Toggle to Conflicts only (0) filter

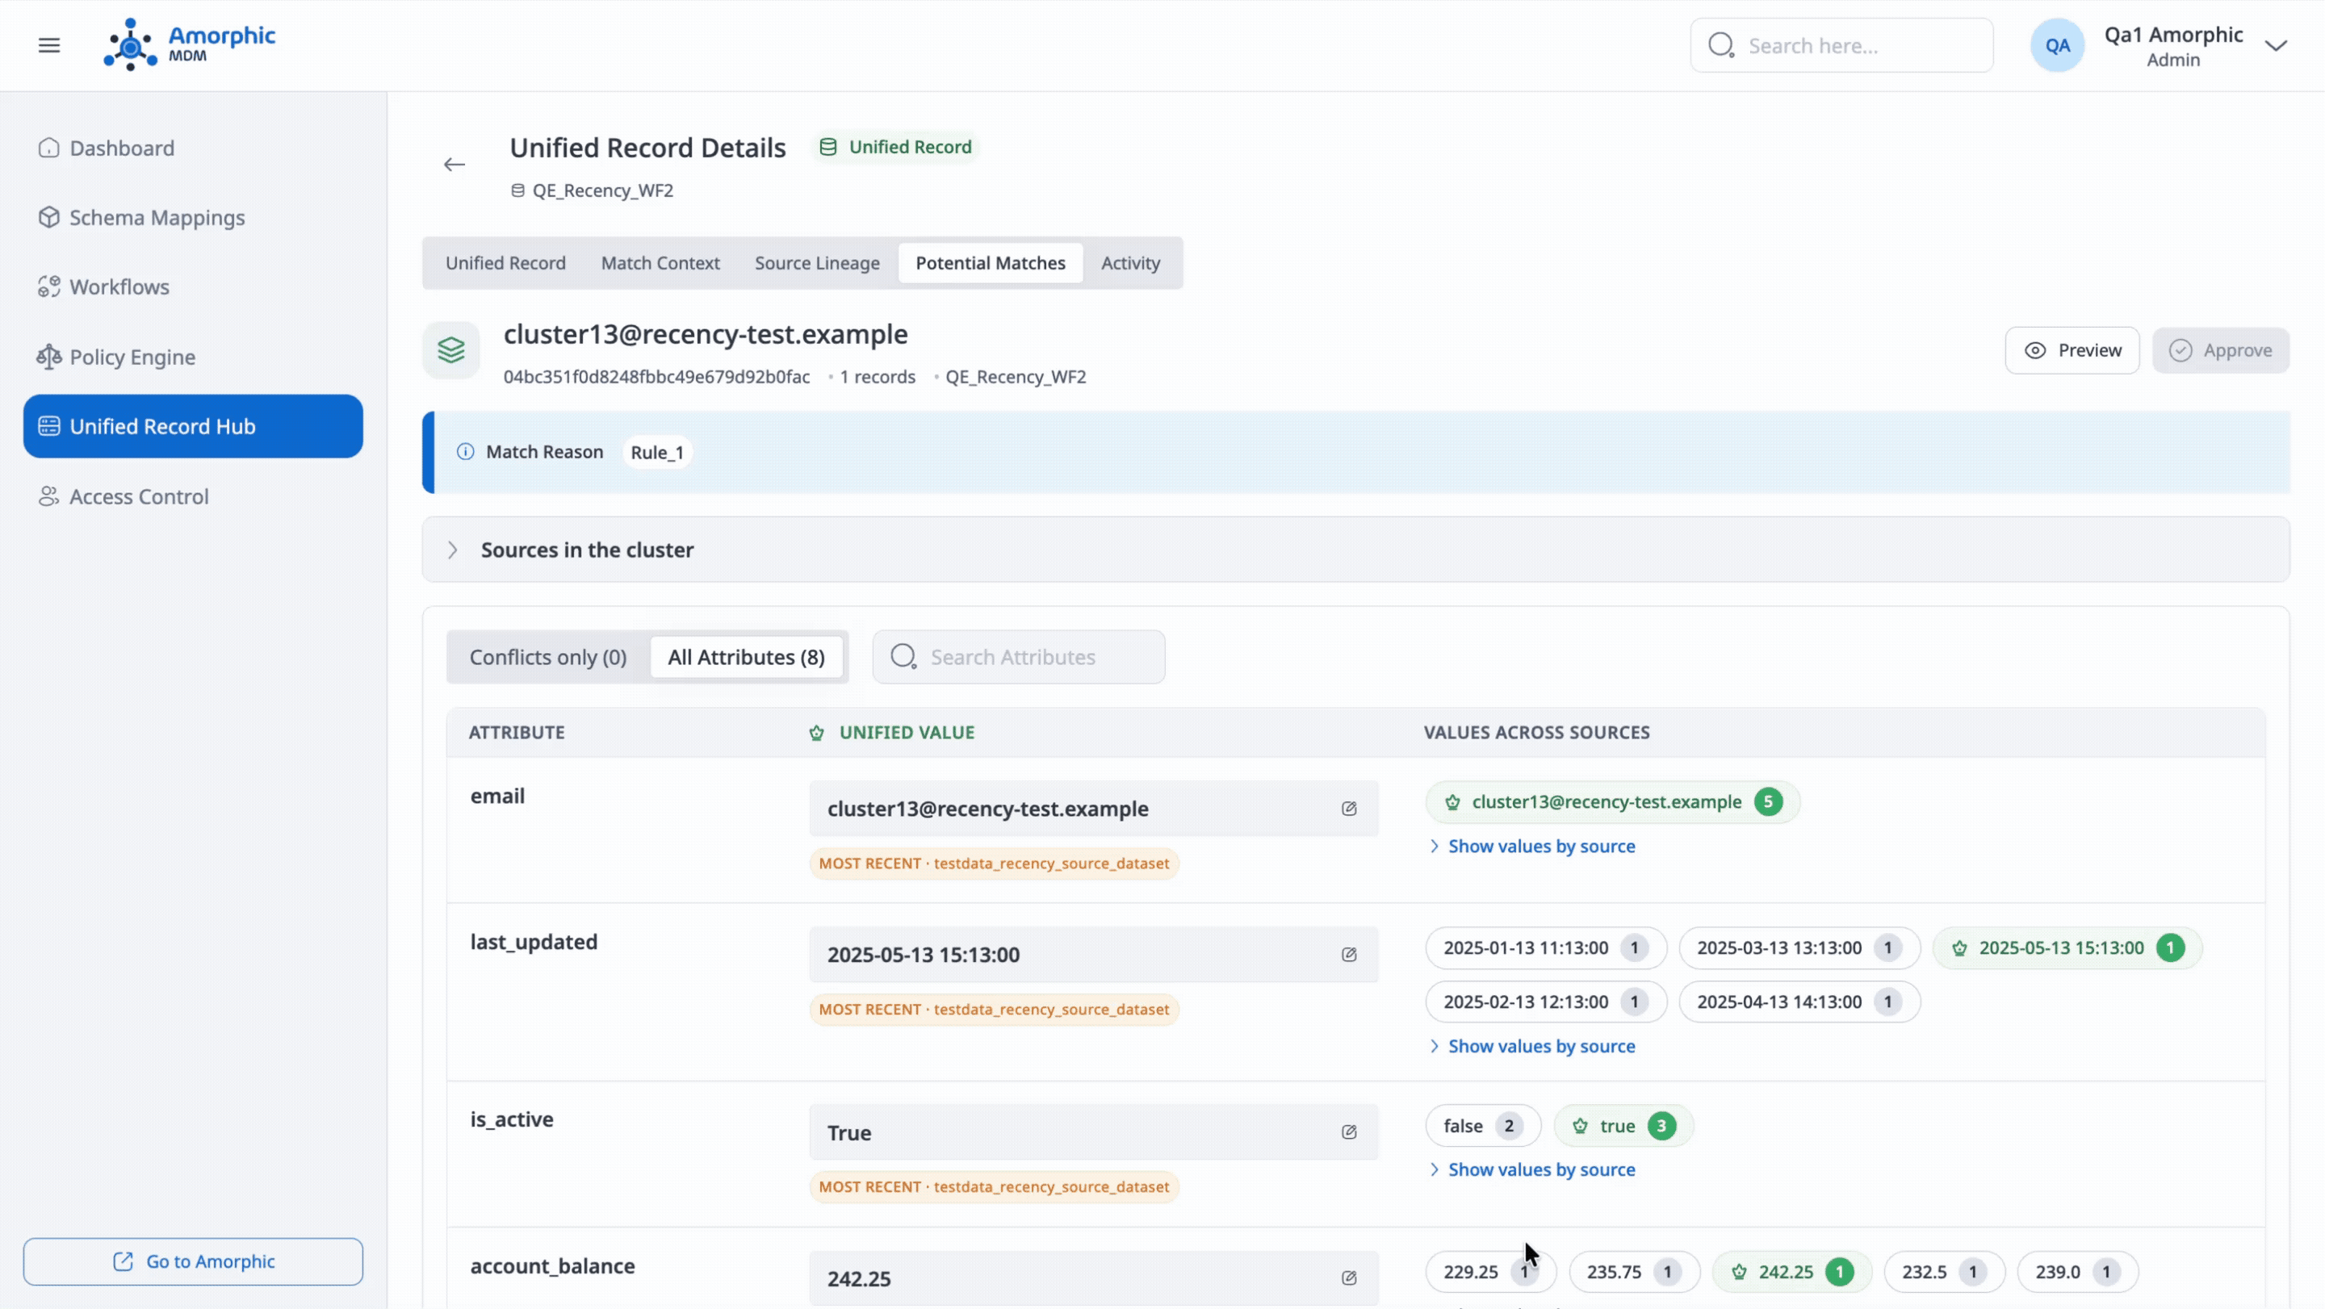pos(548,657)
